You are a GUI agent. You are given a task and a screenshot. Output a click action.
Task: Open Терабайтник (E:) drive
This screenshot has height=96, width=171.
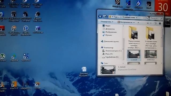pos(110,57)
